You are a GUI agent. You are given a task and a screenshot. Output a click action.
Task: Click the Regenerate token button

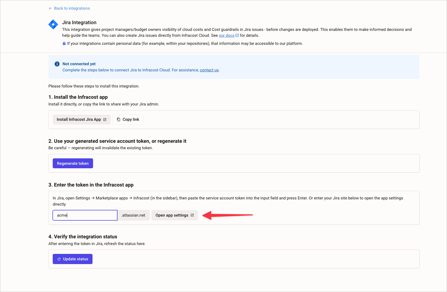pyautogui.click(x=73, y=163)
